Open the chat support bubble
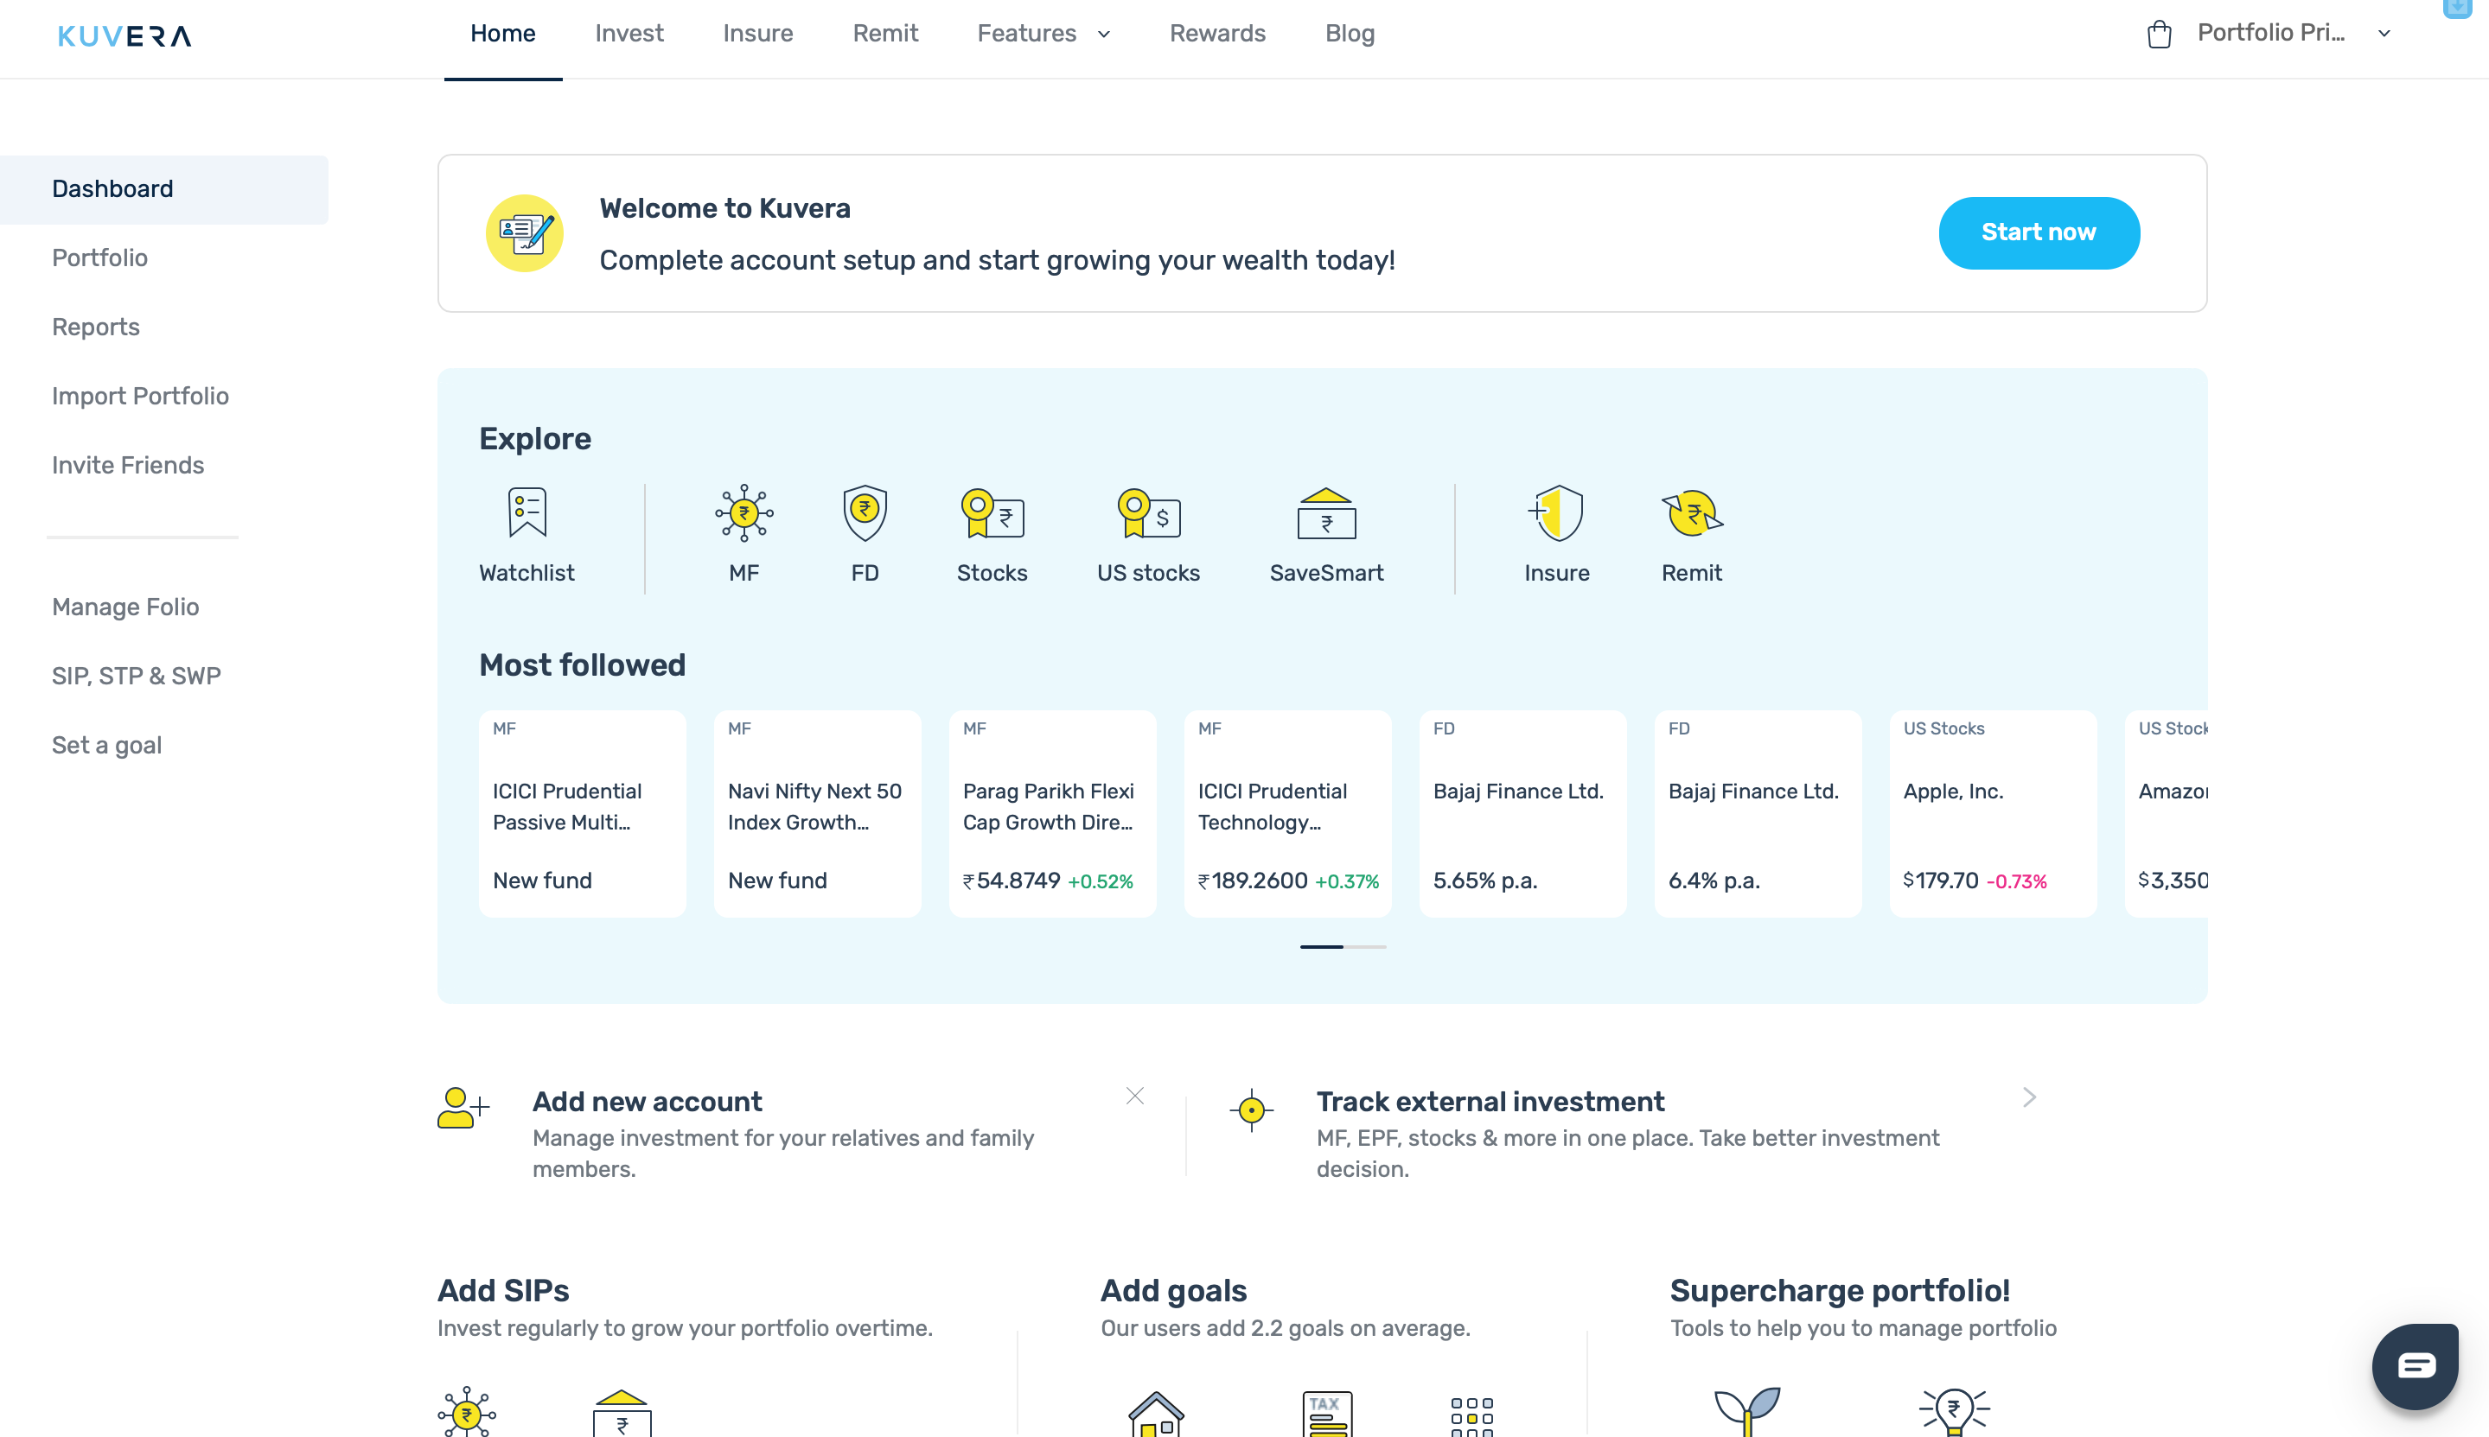2489x1437 pixels. point(2415,1366)
